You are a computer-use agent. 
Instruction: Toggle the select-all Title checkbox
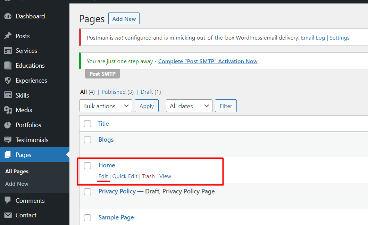(x=87, y=124)
